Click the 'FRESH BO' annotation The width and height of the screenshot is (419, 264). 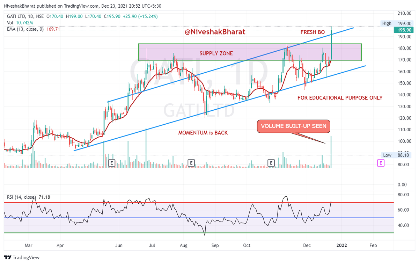click(313, 32)
